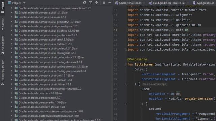Click the Collapse All icon in Project panel
This screenshot has width=216, height=121.
pos(97,3)
